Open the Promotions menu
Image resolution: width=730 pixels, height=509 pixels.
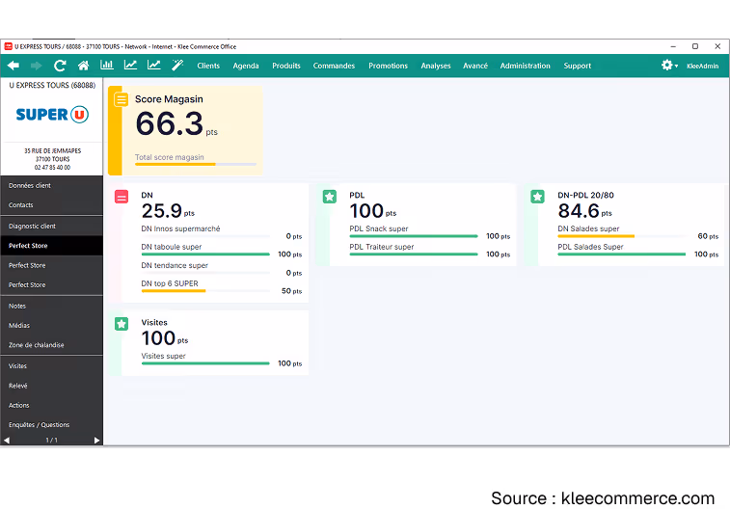389,66
